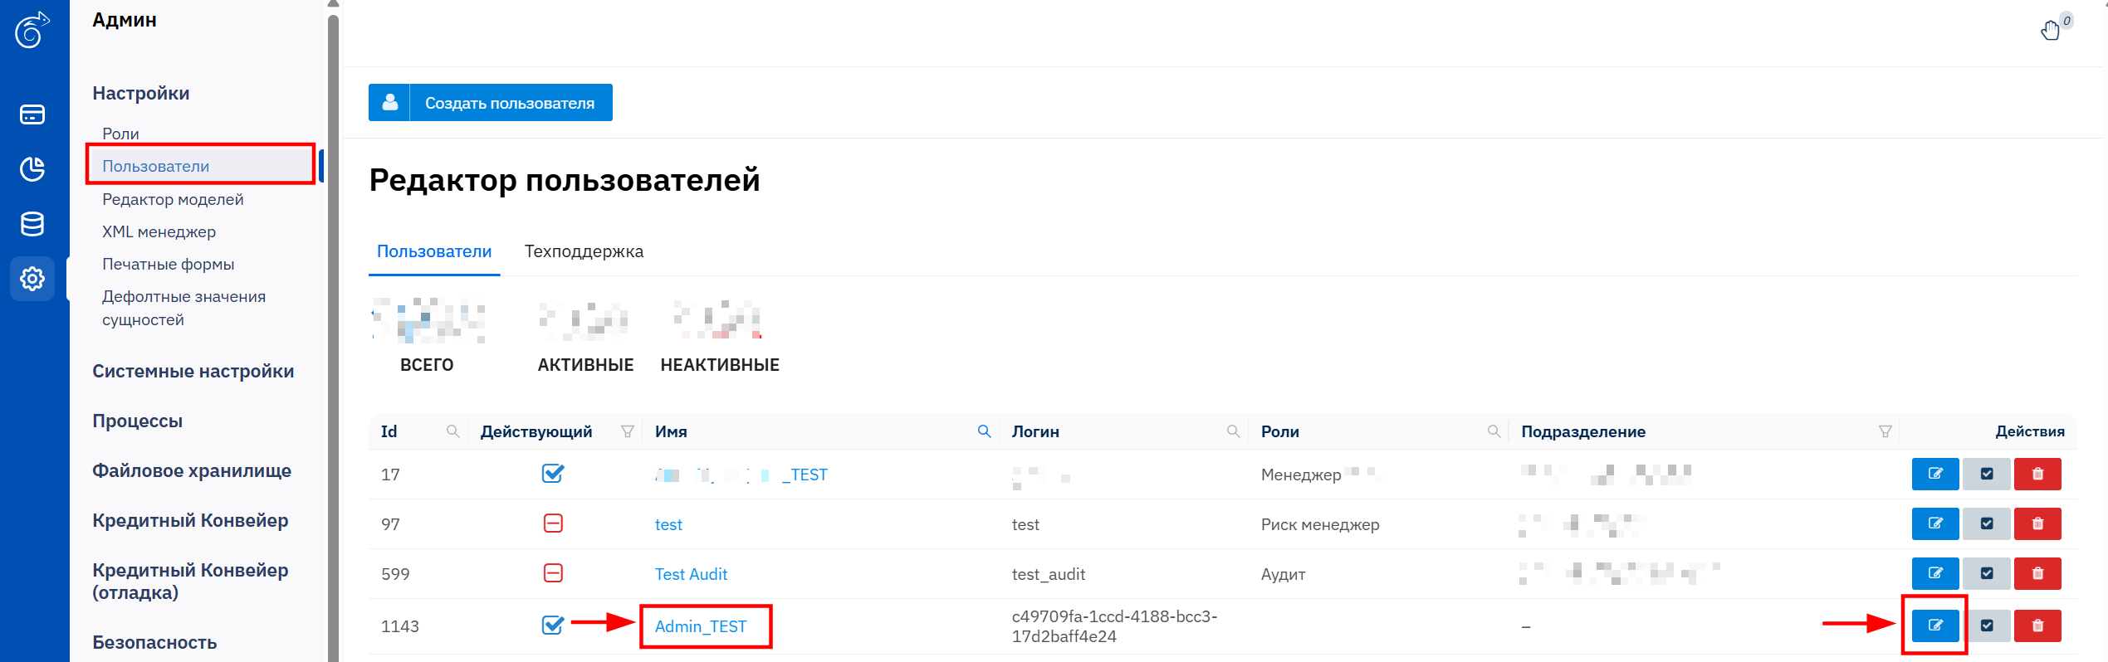
Task: Click the hand notification icon at top right
Action: (2050, 31)
